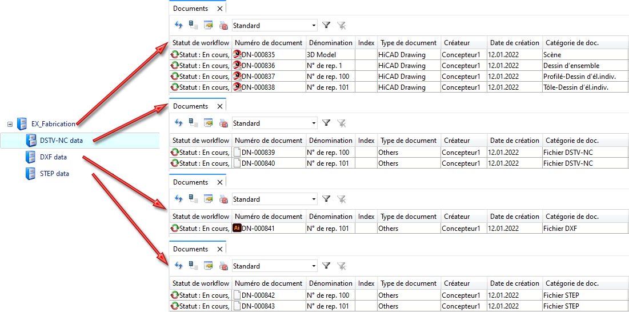The height and width of the screenshot is (312, 629).
Task: Click the refresh arrows icon in the panel listing DN-000835
Action: click(179, 25)
